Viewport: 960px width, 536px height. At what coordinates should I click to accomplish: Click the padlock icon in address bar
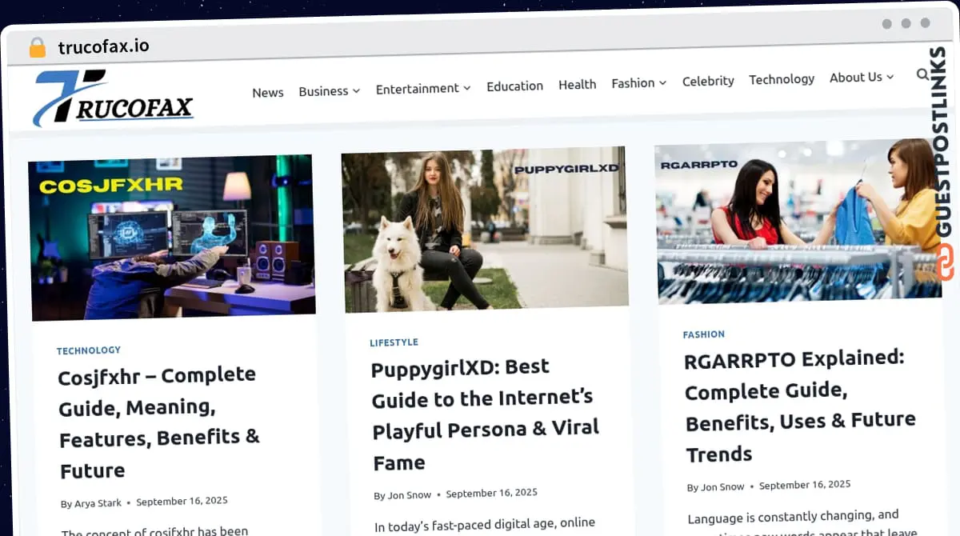click(38, 47)
